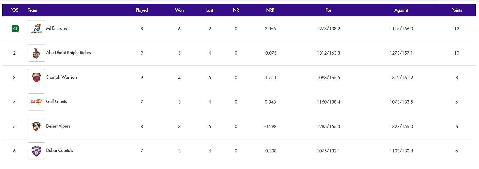Open the Abu Dhabi Knight Riders name link

click(x=69, y=53)
